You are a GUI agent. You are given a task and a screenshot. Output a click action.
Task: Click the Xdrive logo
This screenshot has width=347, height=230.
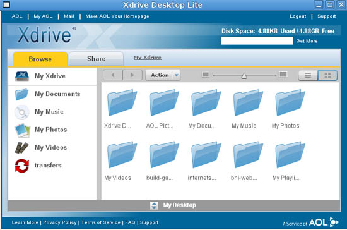pyautogui.click(x=47, y=35)
